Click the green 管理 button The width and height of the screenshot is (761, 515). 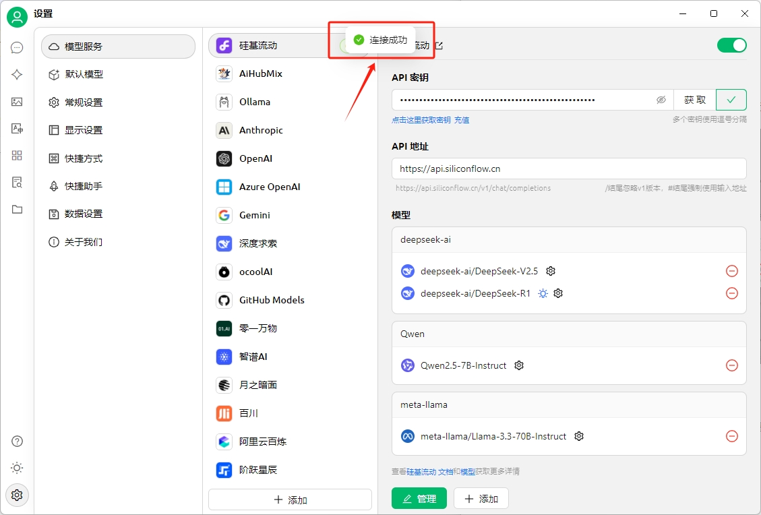pos(419,499)
